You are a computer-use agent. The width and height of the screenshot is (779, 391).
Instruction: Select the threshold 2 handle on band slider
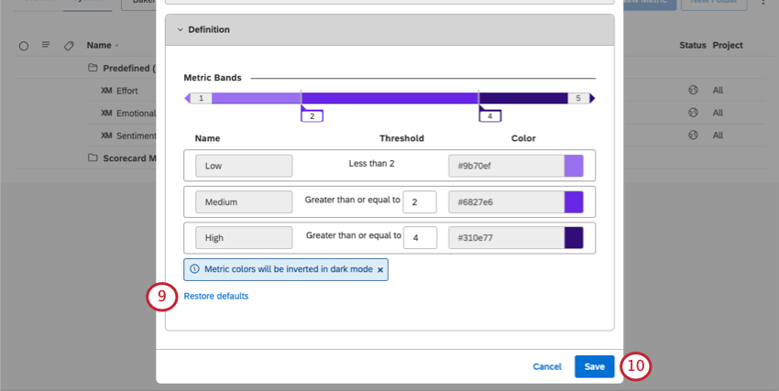[x=312, y=116]
